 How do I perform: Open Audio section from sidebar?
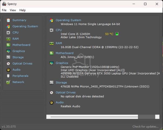pos(16,70)
